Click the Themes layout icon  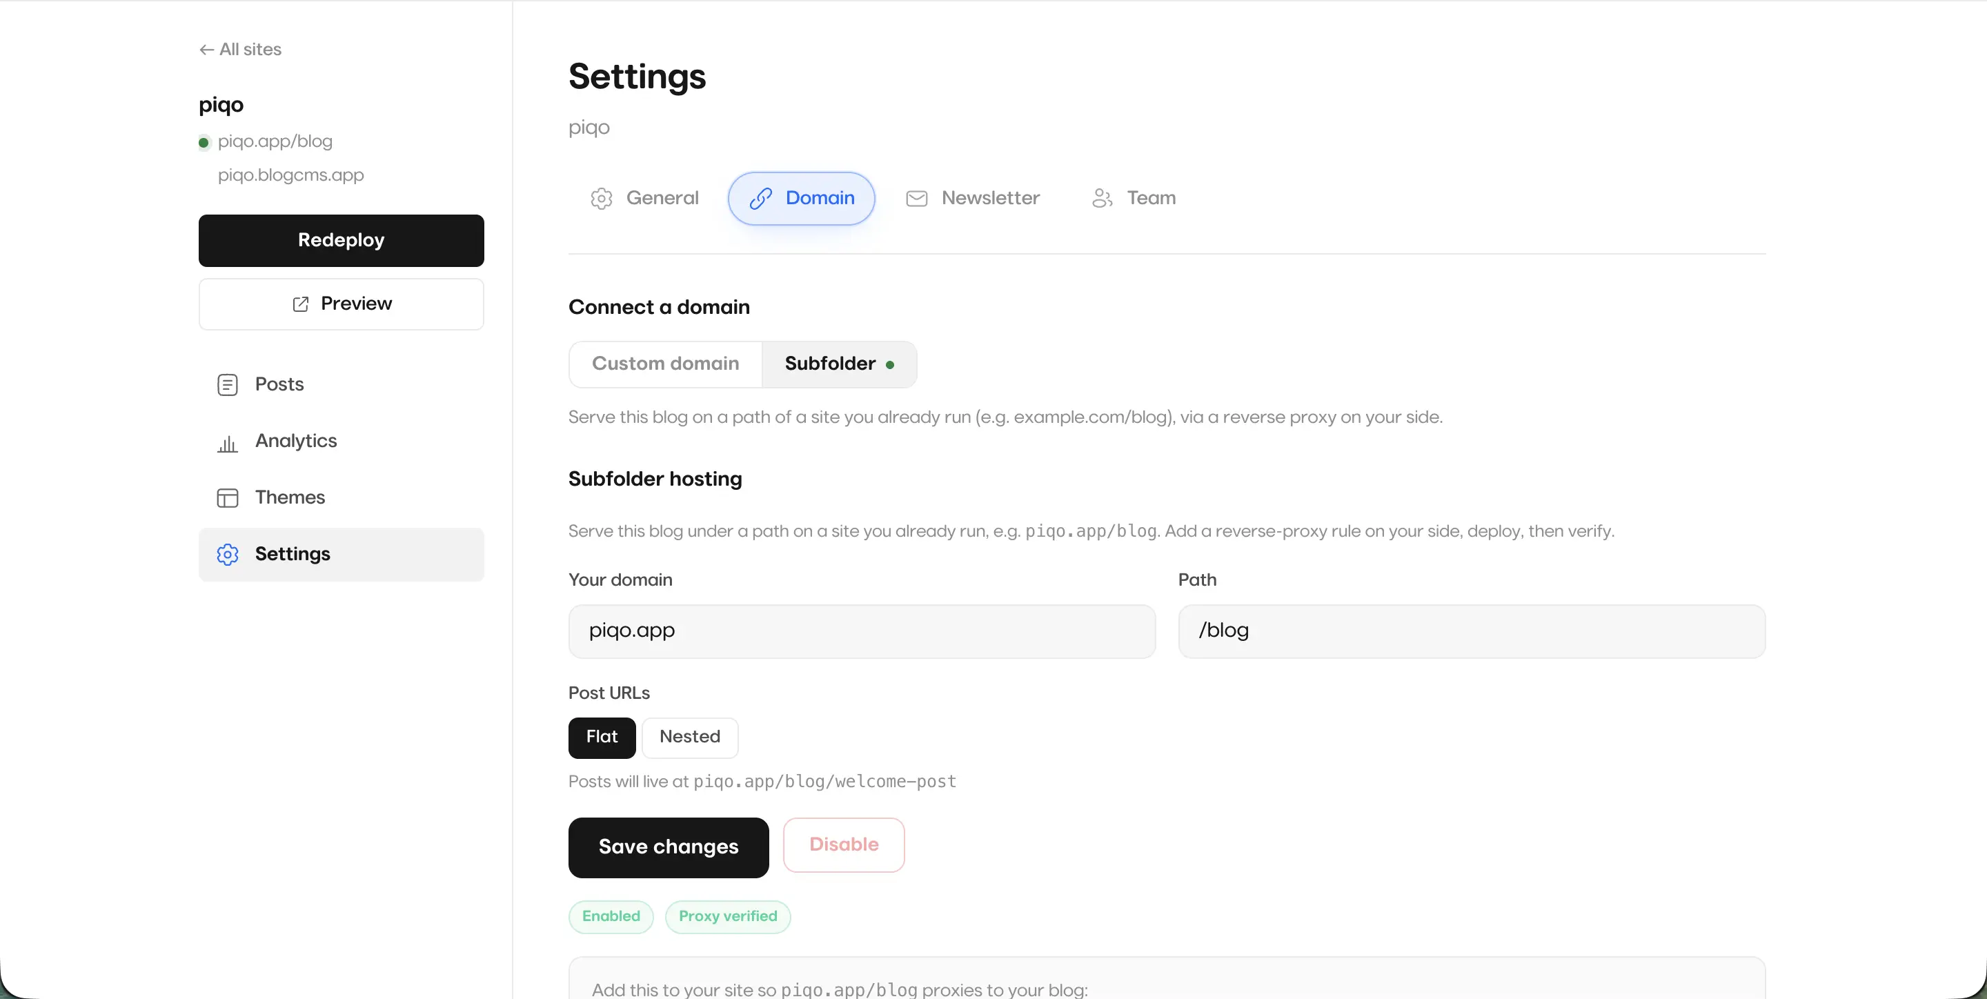click(x=228, y=497)
